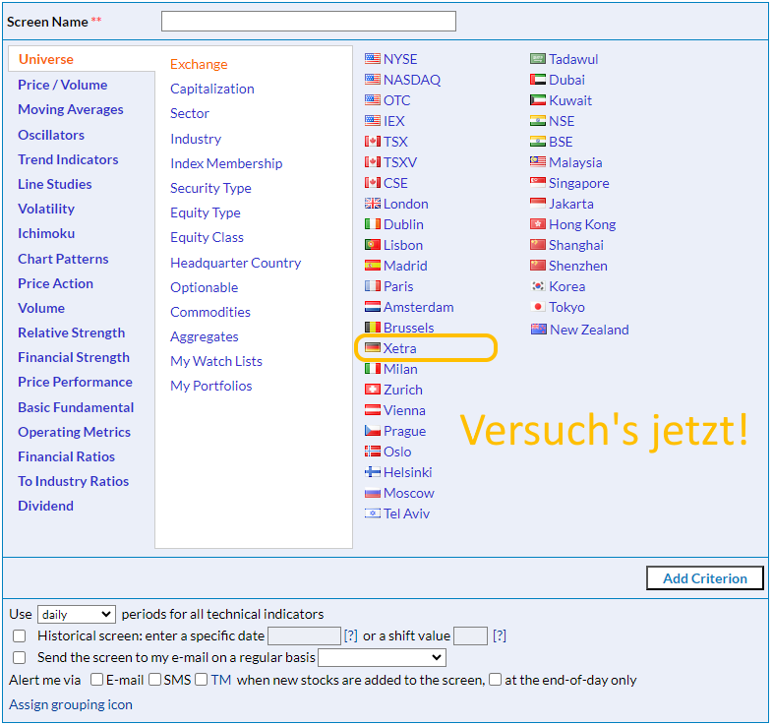Click the Czech flag next to Prague

click(x=372, y=431)
